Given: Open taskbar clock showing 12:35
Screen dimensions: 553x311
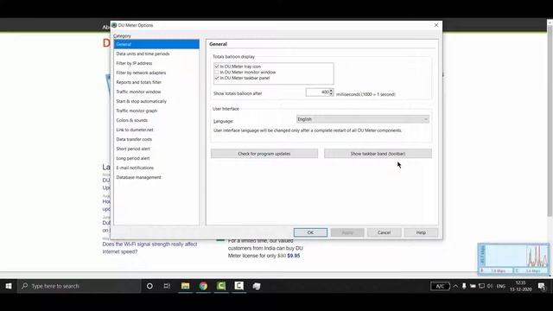Looking at the screenshot, I should coord(520,286).
